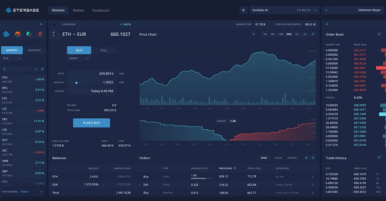The image size is (386, 201).
Task: Open the Markets tab
Action: click(58, 10)
